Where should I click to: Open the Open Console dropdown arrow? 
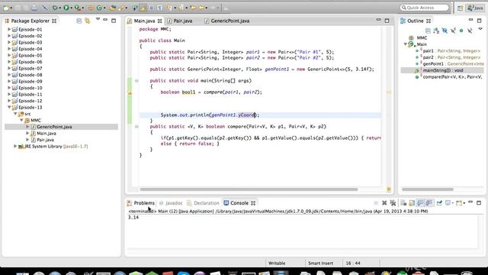[464, 203]
